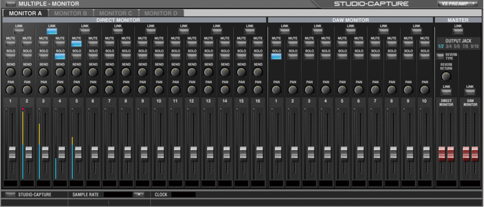The height and width of the screenshot is (207, 484).
Task: Click the REVERB TYPE button
Action: [440, 56]
